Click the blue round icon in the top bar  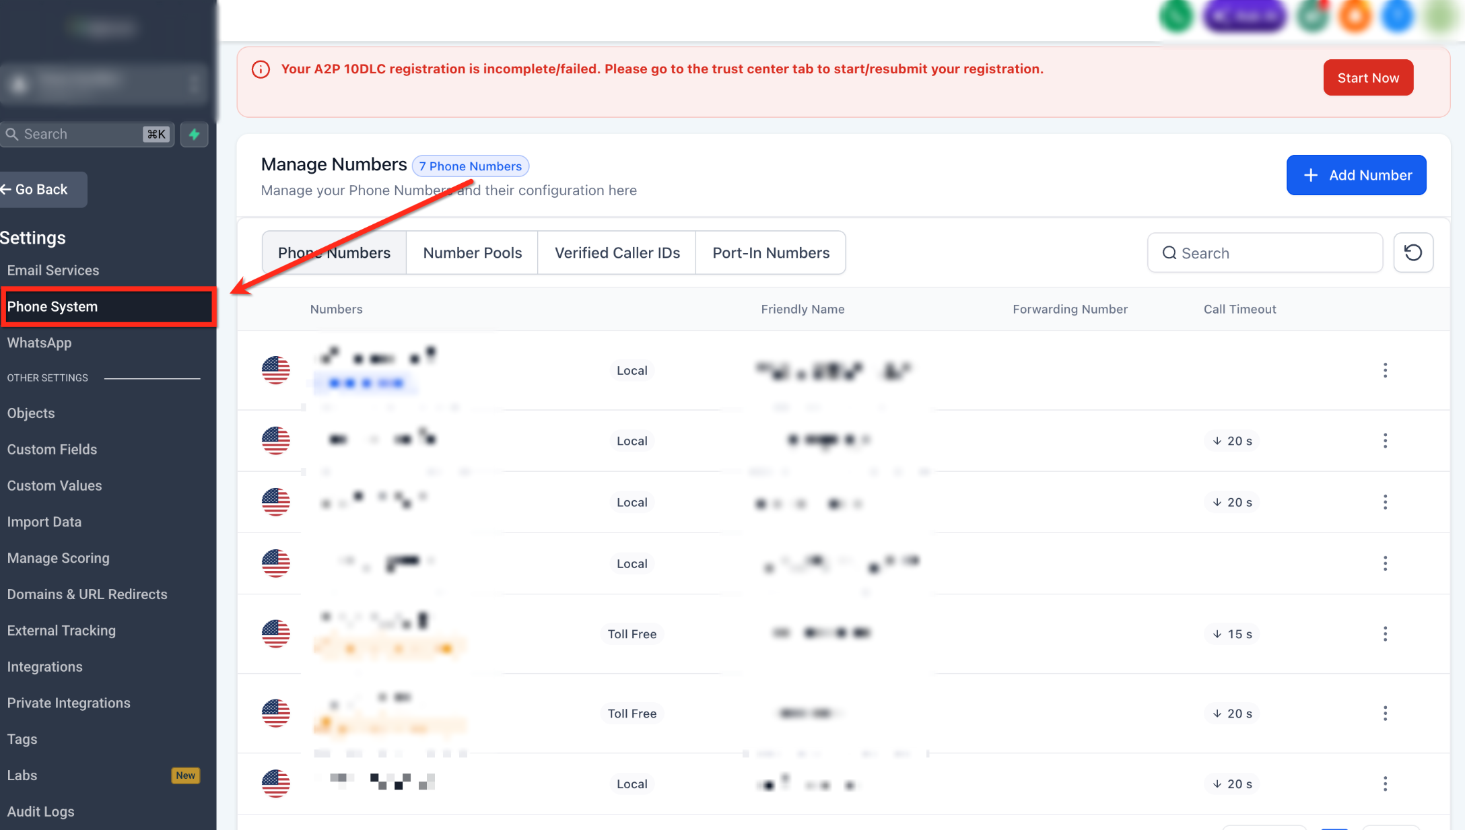coord(1398,15)
